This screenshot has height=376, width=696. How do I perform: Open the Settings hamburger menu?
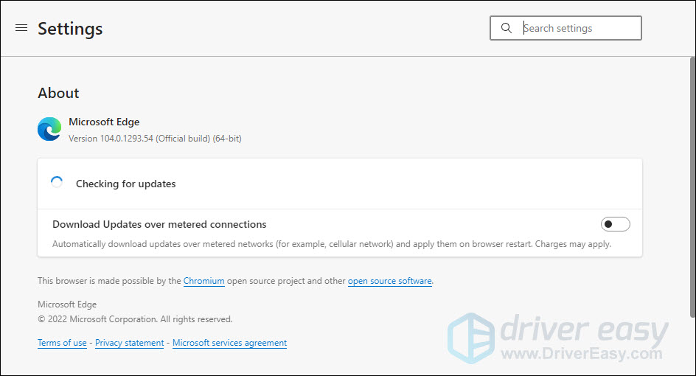(21, 28)
